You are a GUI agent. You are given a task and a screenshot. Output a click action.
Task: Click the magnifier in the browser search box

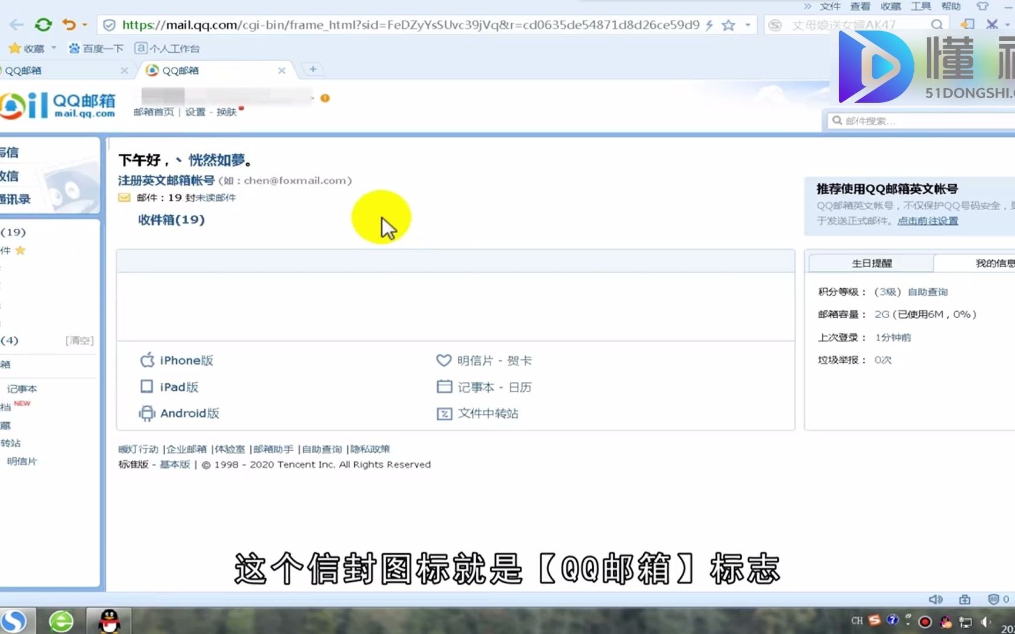(937, 25)
